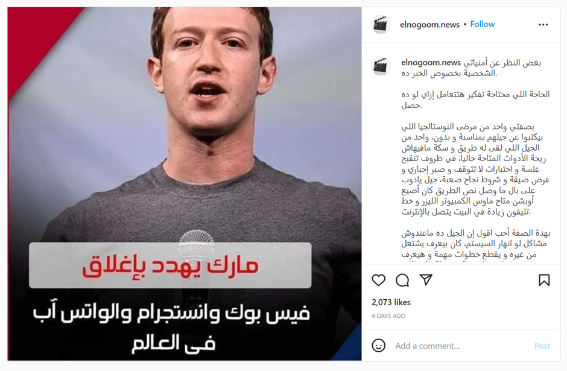The width and height of the screenshot is (567, 371).
Task: Click the white Arabic text at image bottom
Action: 172,328
